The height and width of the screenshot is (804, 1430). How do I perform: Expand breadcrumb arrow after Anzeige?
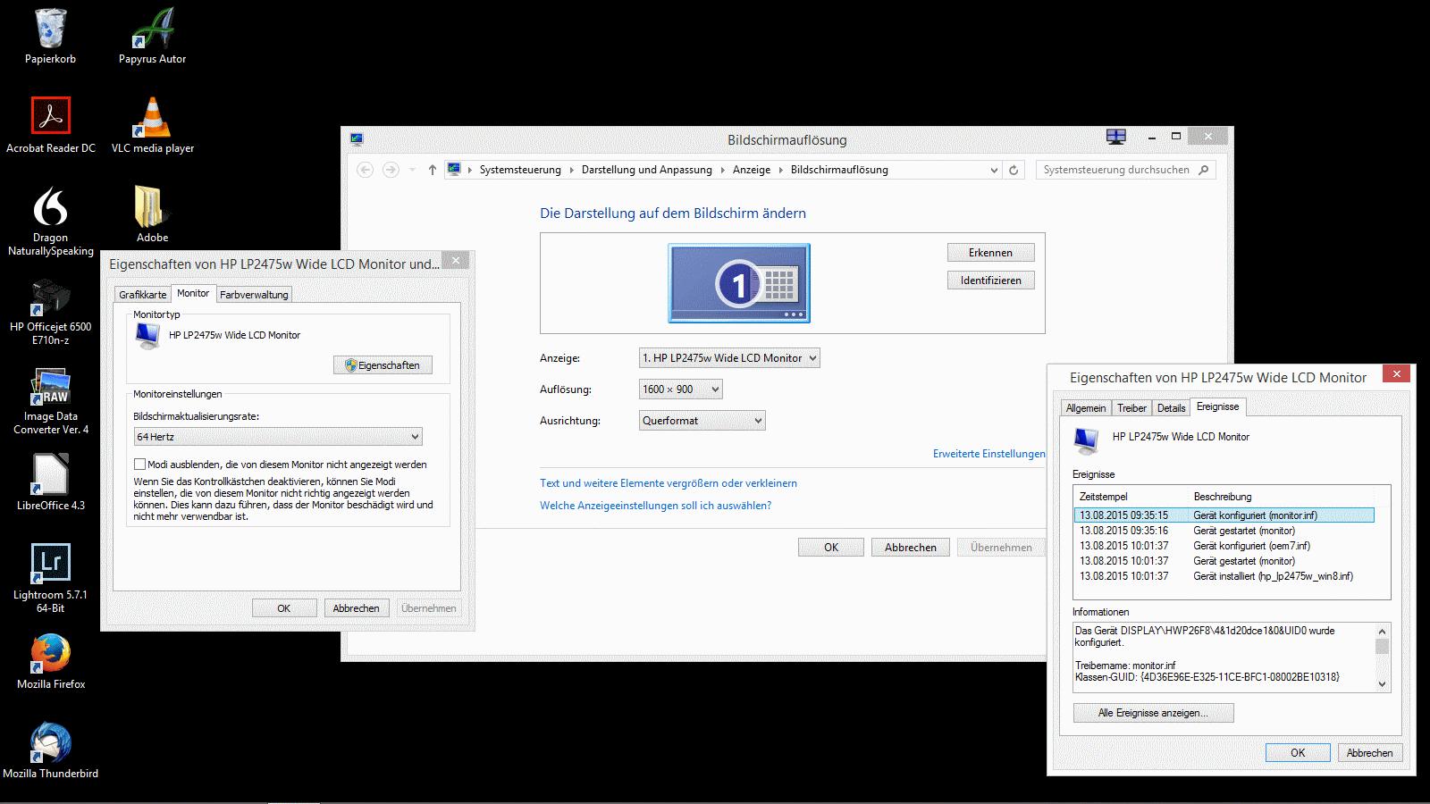pos(780,170)
